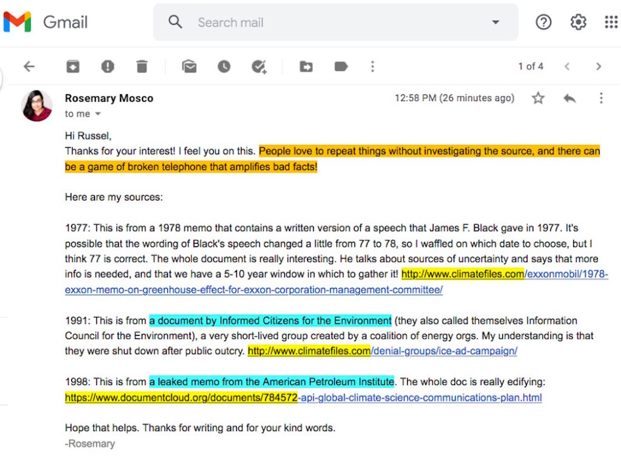Star the message from Rosemary Mosco
The width and height of the screenshot is (621, 459).
[x=538, y=98]
